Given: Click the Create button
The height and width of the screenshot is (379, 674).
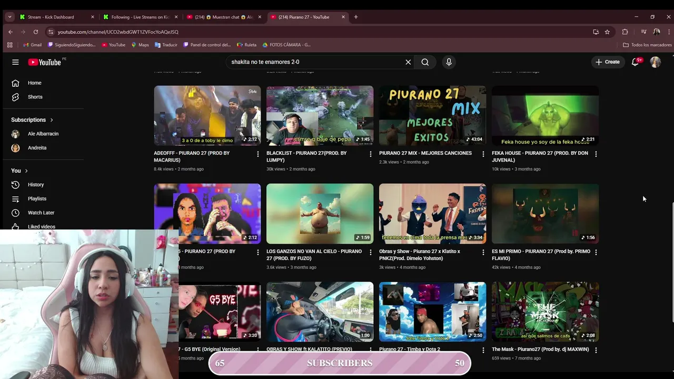Looking at the screenshot, I should click(607, 62).
